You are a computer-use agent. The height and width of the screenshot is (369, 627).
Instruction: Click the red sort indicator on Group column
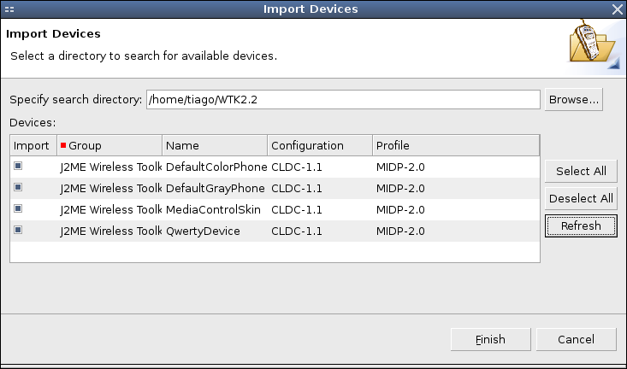63,145
